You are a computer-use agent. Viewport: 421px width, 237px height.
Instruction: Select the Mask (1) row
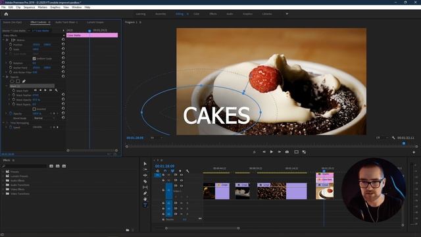click(x=32, y=86)
